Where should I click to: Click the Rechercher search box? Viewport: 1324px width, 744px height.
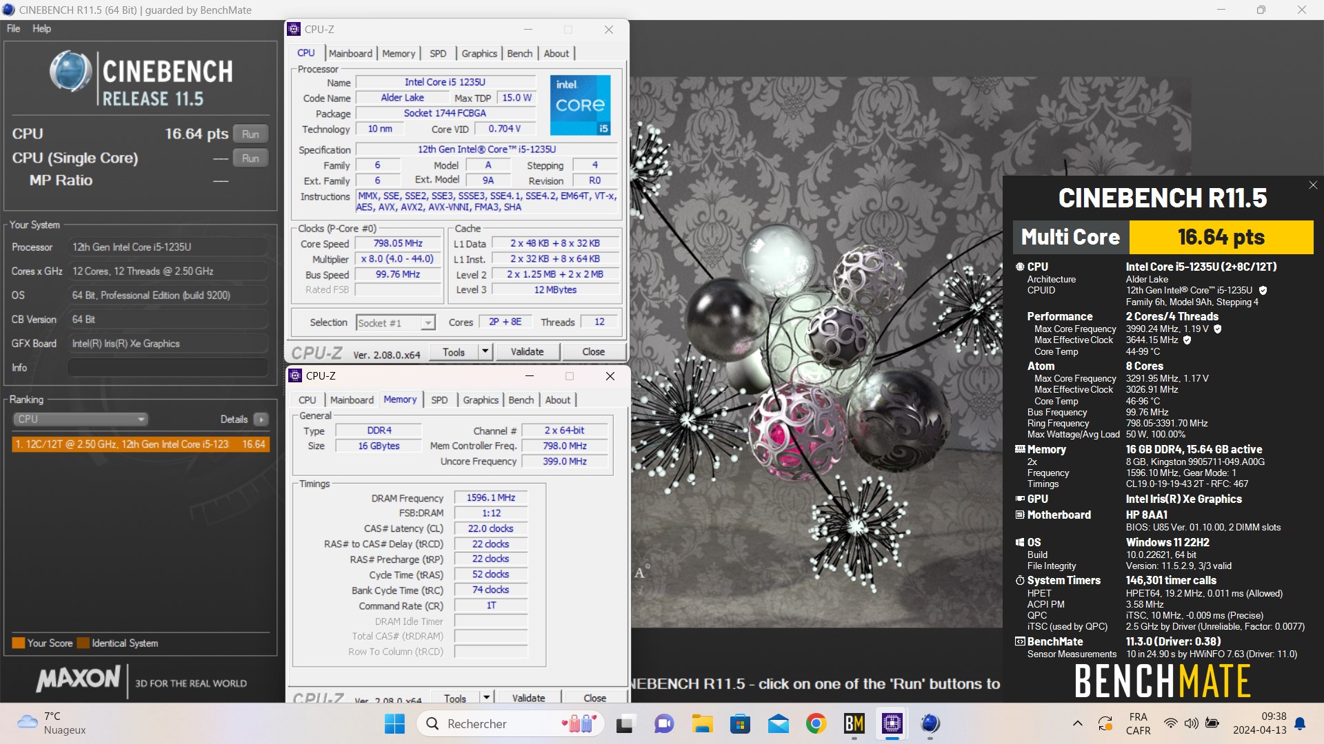click(510, 723)
